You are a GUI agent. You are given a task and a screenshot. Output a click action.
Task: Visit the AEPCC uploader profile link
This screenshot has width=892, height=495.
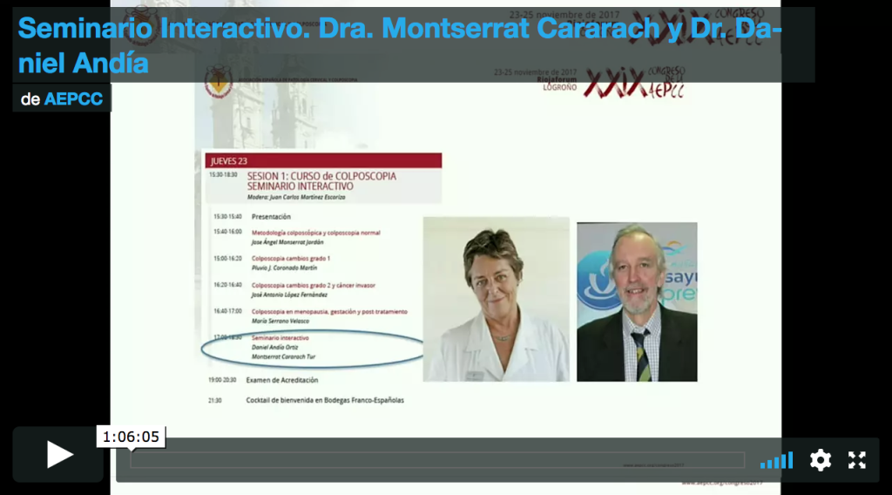[x=73, y=99]
